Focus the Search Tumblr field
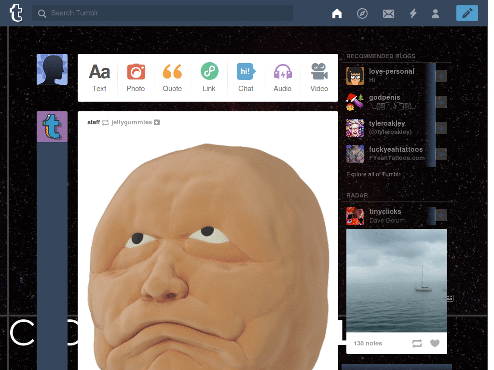494x370 pixels. tap(162, 13)
